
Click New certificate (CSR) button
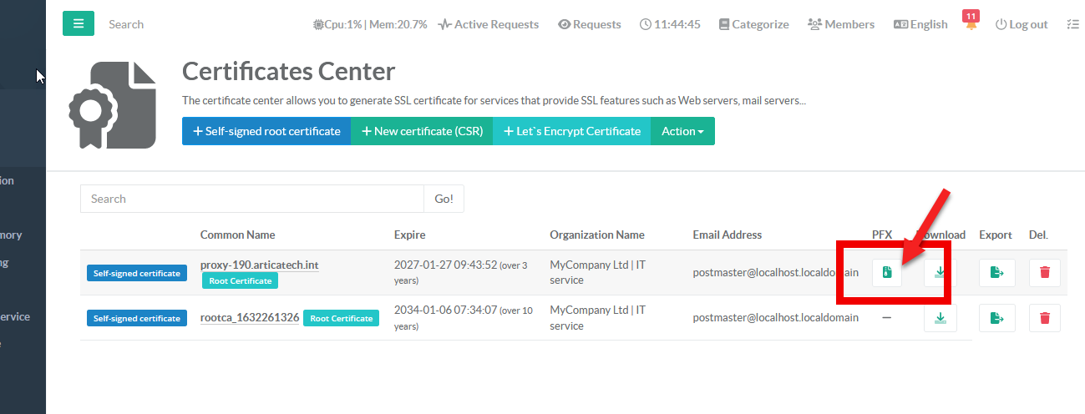[422, 131]
